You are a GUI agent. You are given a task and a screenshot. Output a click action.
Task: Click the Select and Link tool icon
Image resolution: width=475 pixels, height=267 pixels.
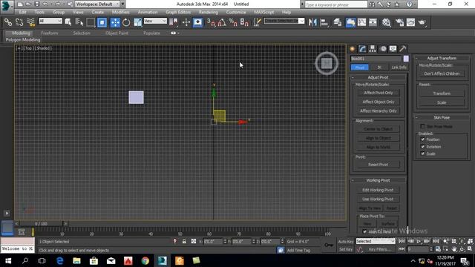pyautogui.click(x=8, y=22)
